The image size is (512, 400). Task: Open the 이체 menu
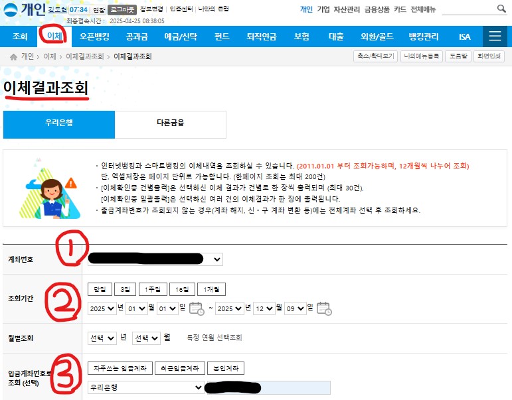click(x=55, y=36)
